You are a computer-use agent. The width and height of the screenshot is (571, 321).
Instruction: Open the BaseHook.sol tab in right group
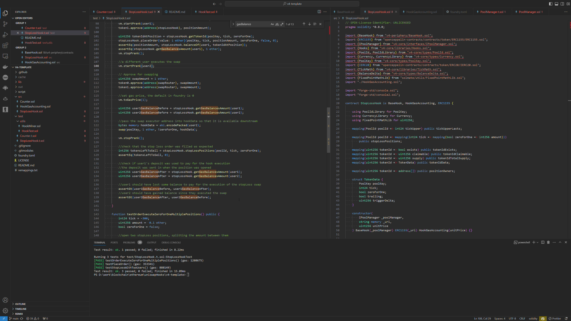pyautogui.click(x=346, y=12)
